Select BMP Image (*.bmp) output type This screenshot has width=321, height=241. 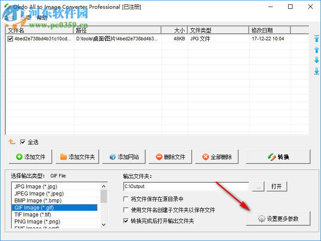point(54,201)
